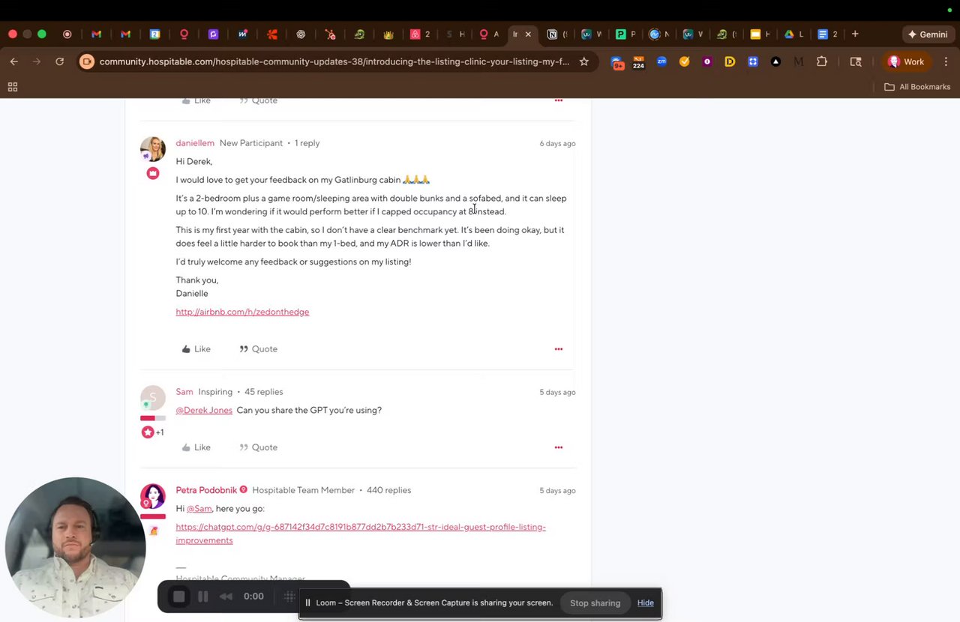Click the '5 days ago' timestamp on Sam's post
Image resolution: width=960 pixels, height=622 pixels.
pyautogui.click(x=557, y=392)
